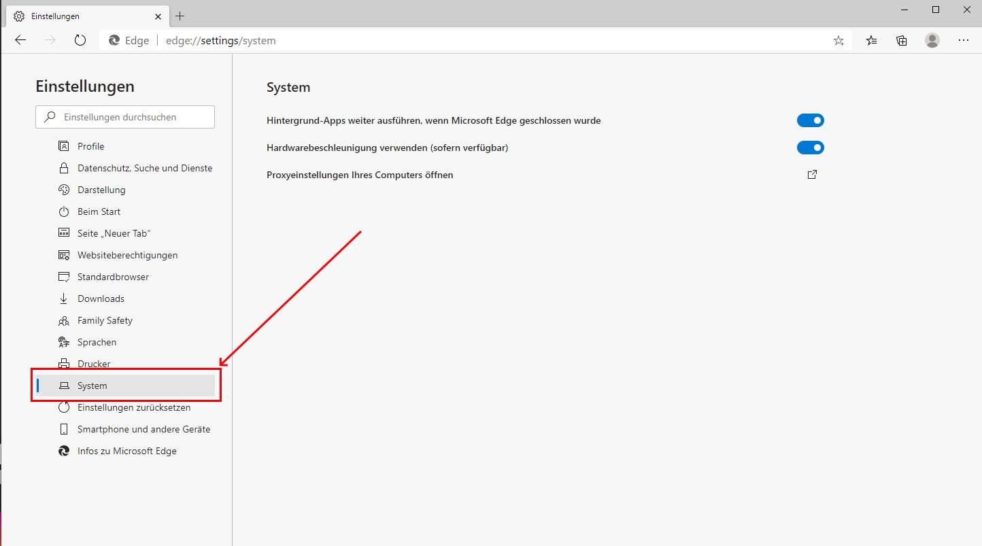Open the Favorites list icon

(x=872, y=41)
